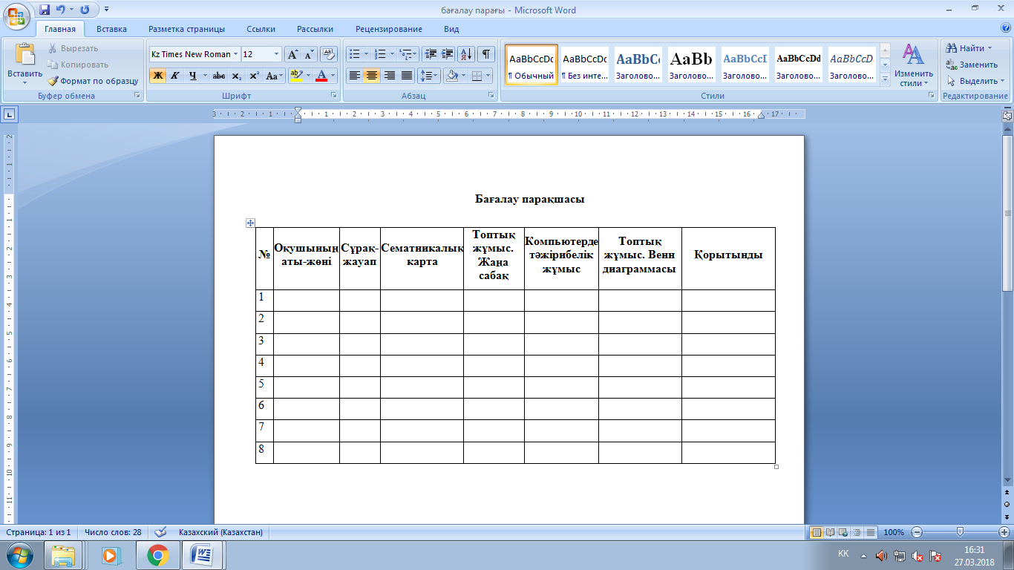Enable justified text alignment
The width and height of the screenshot is (1014, 570).
pos(407,75)
